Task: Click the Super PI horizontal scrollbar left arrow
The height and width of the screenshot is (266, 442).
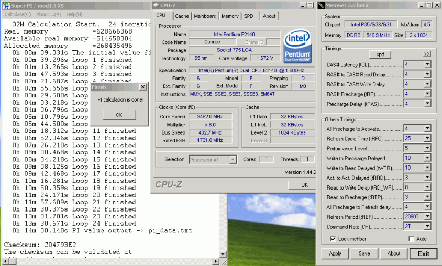Action: click(x=6, y=261)
